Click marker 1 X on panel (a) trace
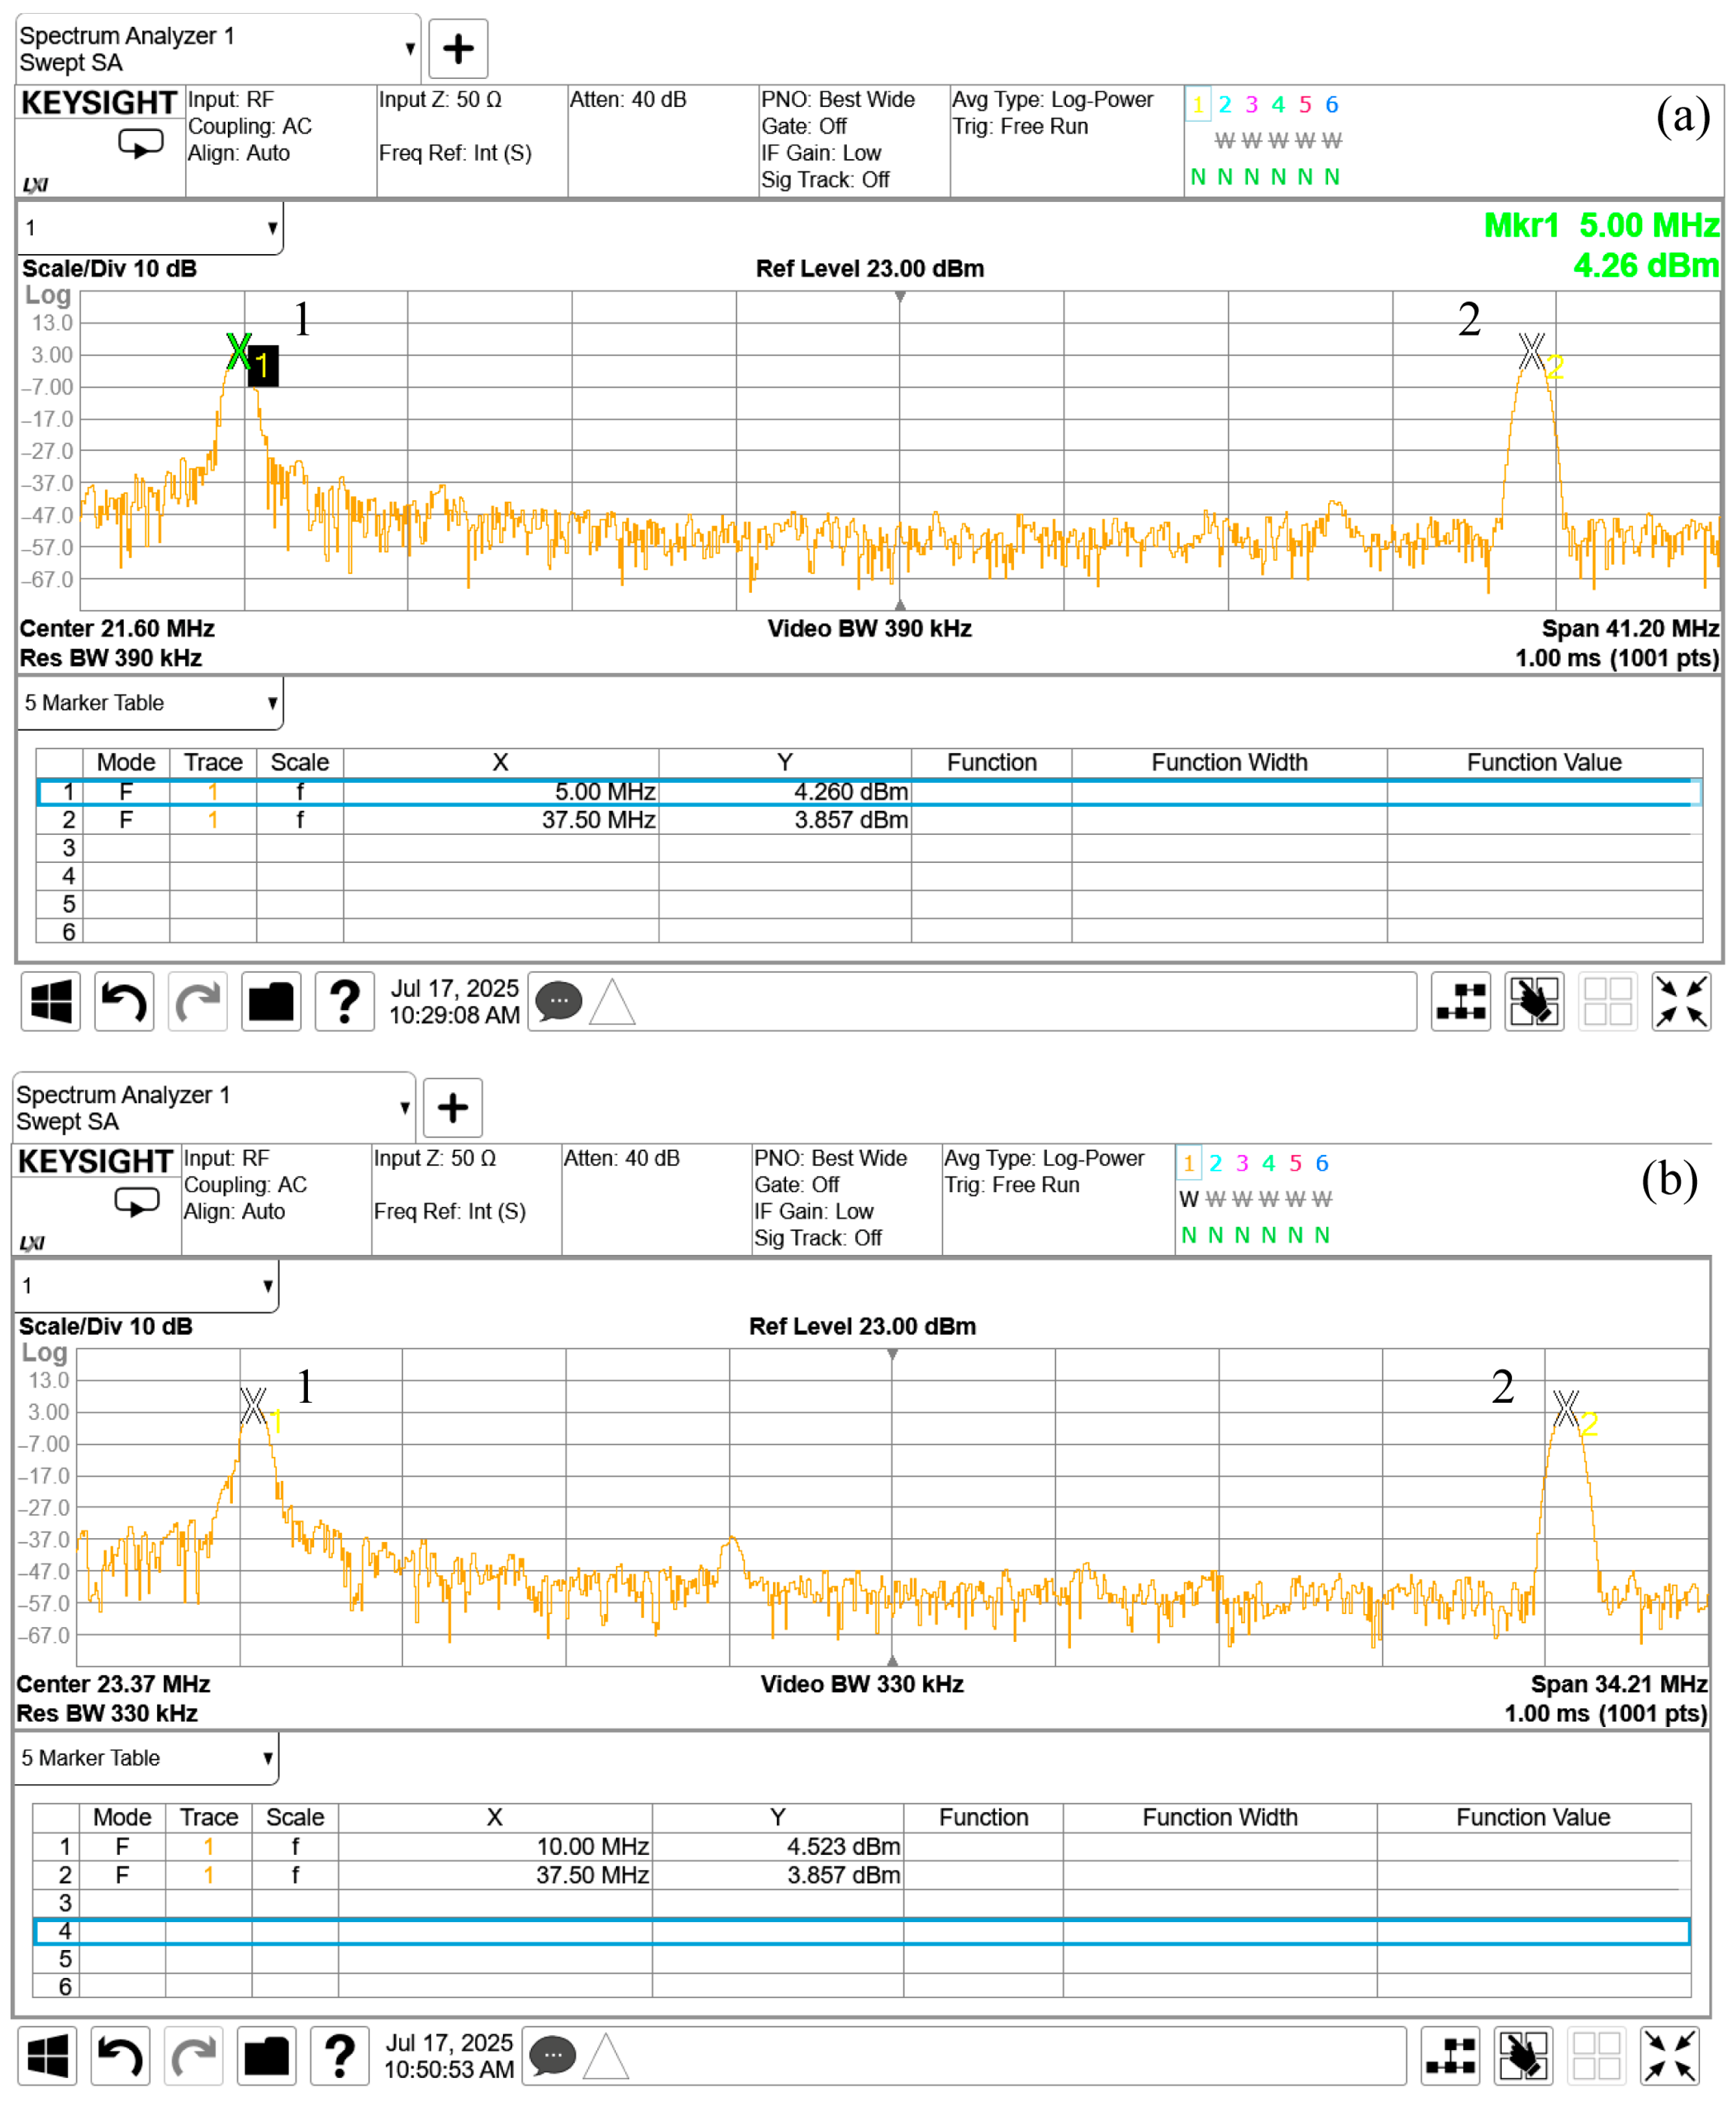The height and width of the screenshot is (2101, 1736). 238,352
